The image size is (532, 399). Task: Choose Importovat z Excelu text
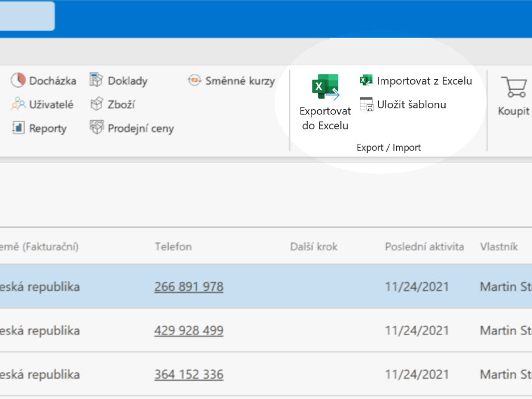pyautogui.click(x=425, y=81)
